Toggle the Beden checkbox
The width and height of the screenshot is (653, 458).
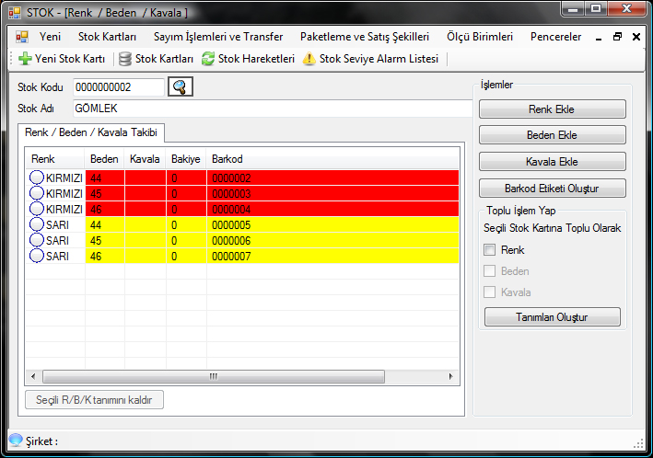(490, 271)
